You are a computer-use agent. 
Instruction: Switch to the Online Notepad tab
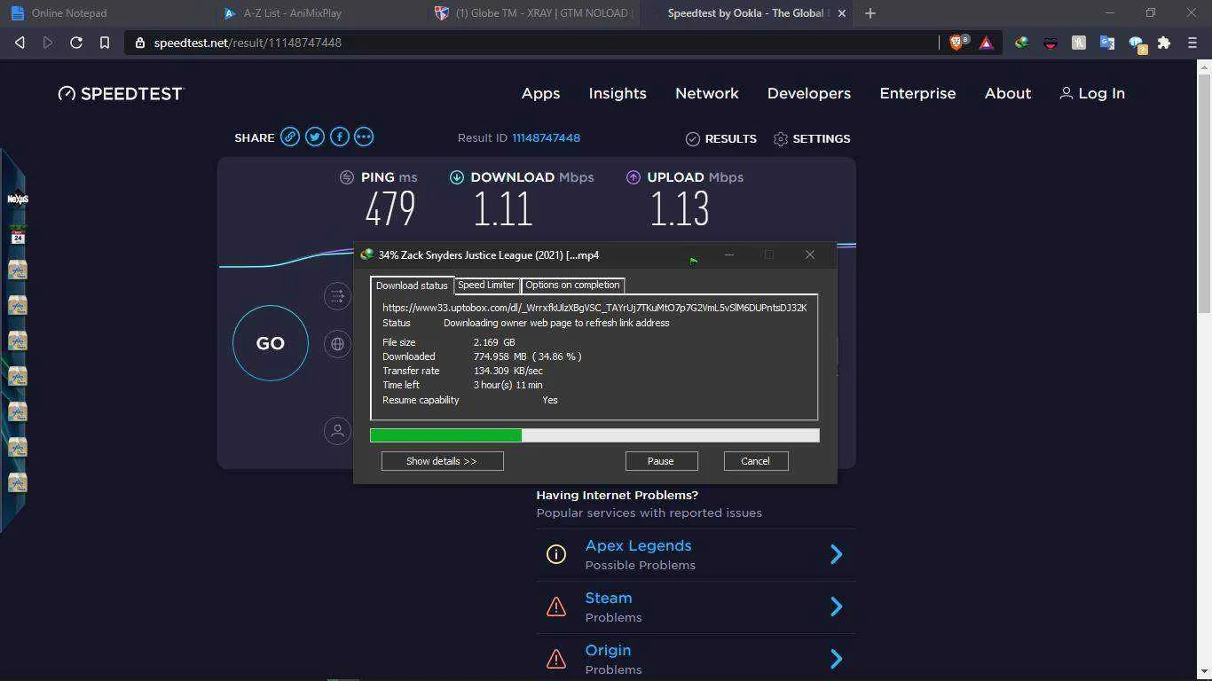point(106,13)
